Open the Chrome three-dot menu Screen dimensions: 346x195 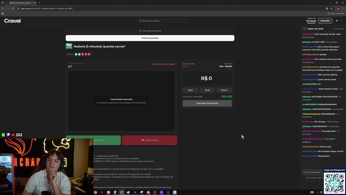pyautogui.click(x=343, y=8)
